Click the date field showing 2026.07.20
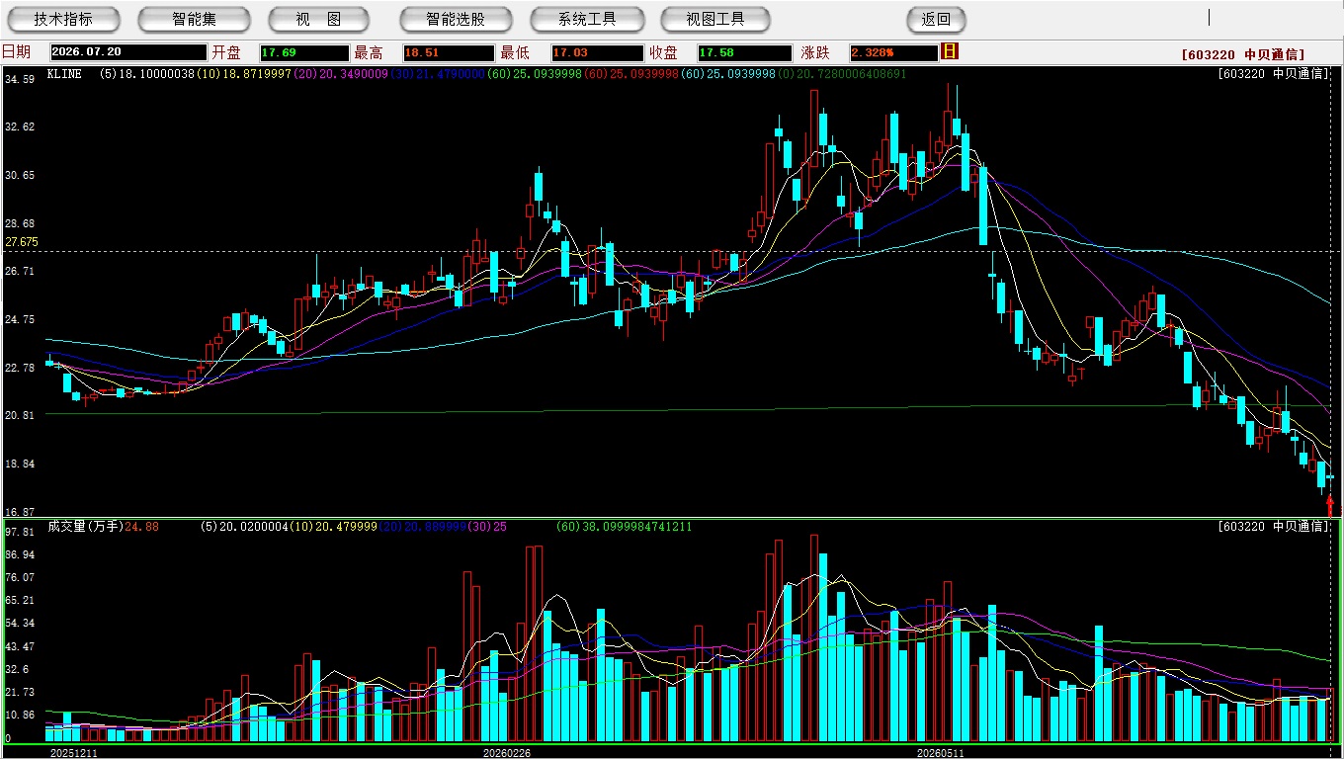Viewport: 1344px width, 759px height. click(x=128, y=52)
